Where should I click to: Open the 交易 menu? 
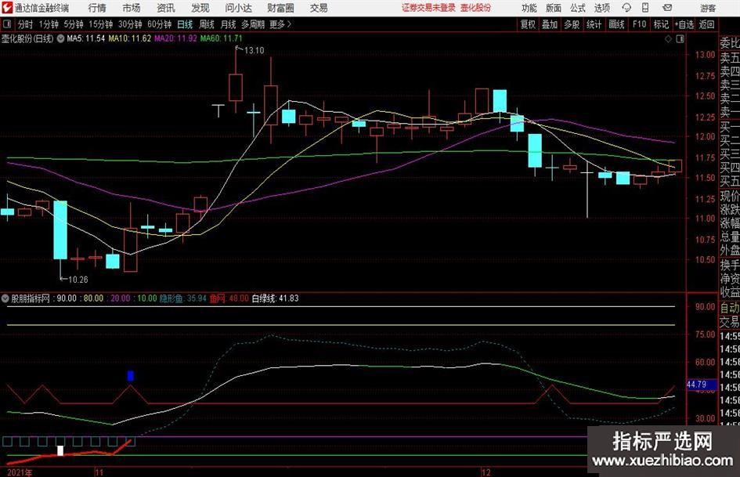[x=319, y=8]
